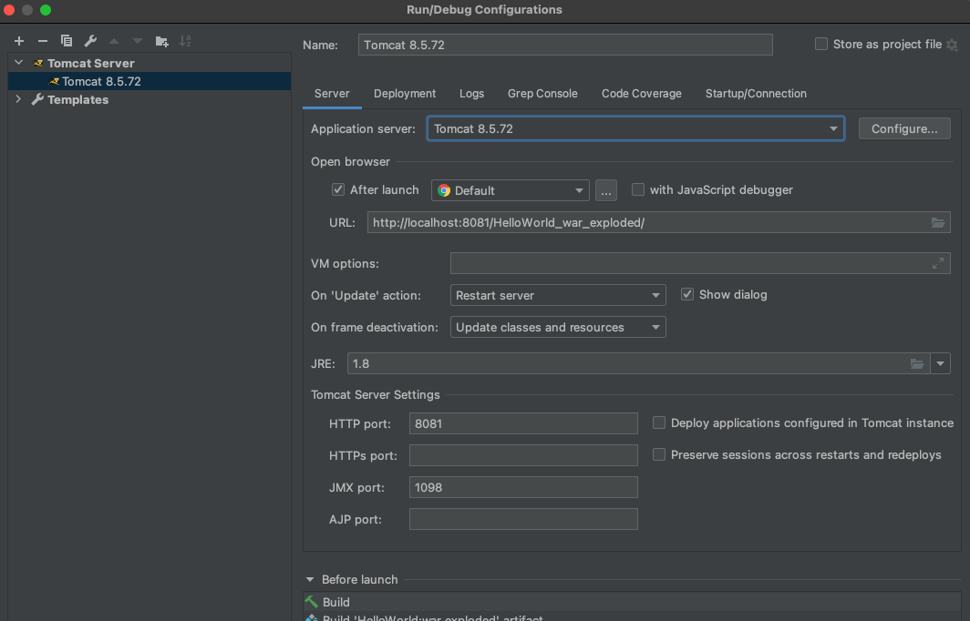The height and width of the screenshot is (621, 970).
Task: Open edit templates wrench icon in toolbar
Action: pos(90,41)
